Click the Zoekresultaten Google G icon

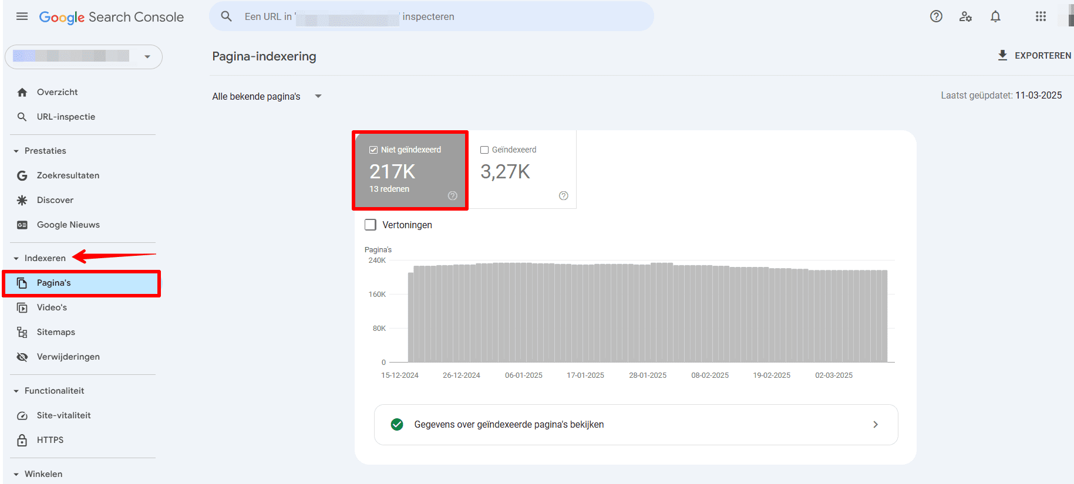(22, 175)
